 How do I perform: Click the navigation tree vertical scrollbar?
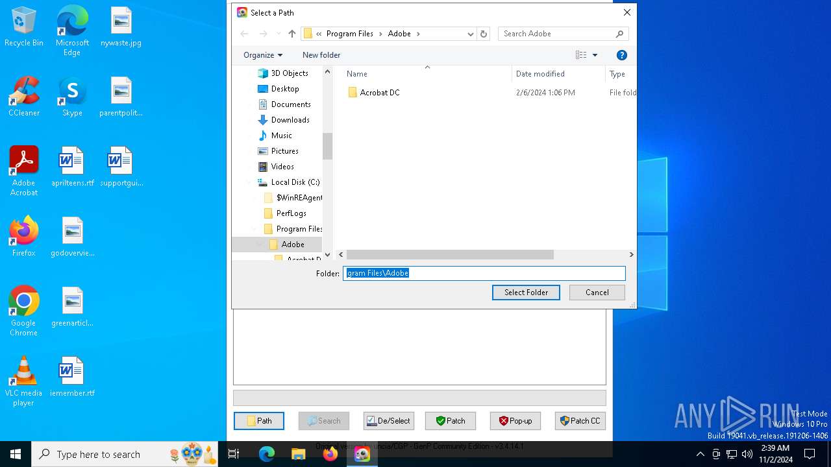327,146
